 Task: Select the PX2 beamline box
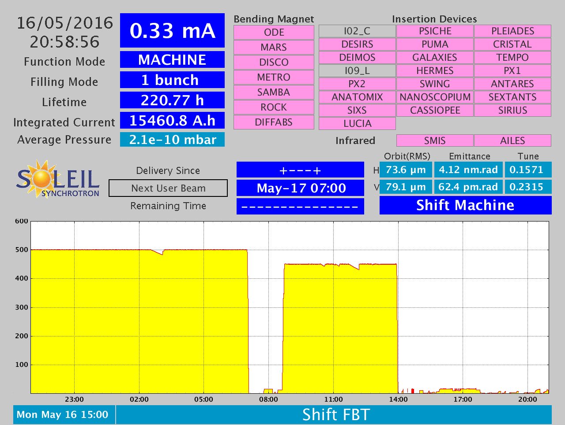coord(357,84)
